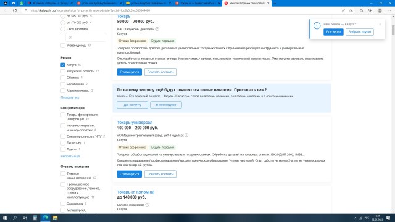Check 'Оператор станков с ЧПУ' checkbox
The image size is (395, 222).
click(x=63, y=136)
